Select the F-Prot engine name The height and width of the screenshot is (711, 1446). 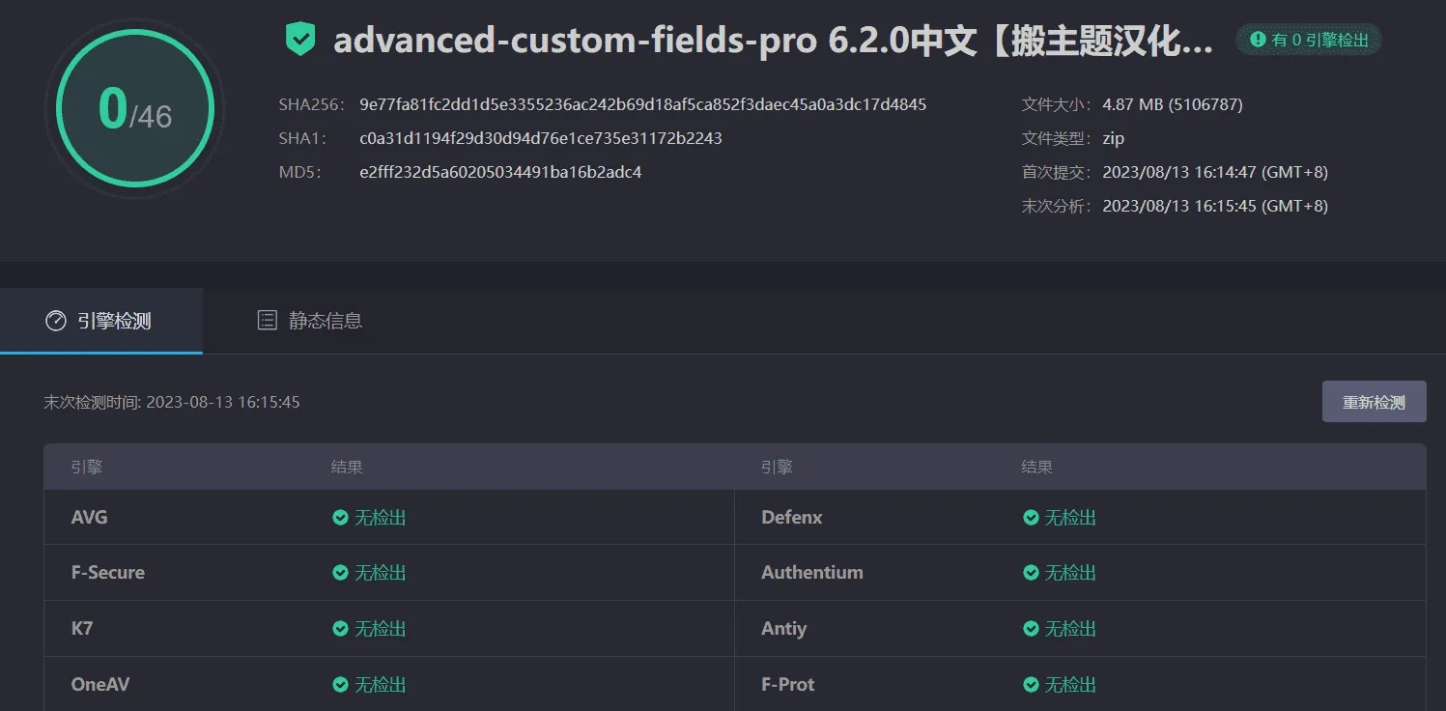click(x=788, y=685)
